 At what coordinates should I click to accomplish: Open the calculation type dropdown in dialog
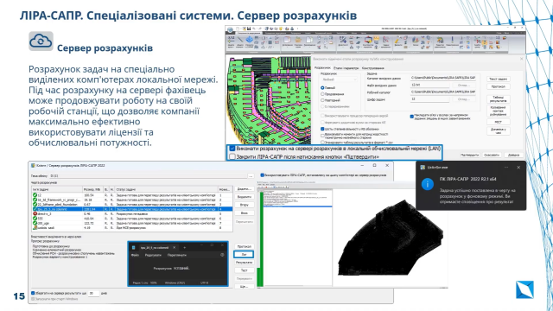(x=340, y=79)
